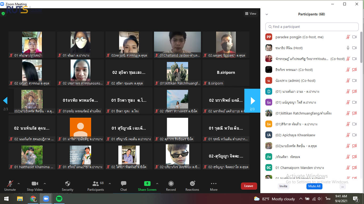Click the host's microphone icon
This screenshot has height=204, width=364.
point(348,48)
